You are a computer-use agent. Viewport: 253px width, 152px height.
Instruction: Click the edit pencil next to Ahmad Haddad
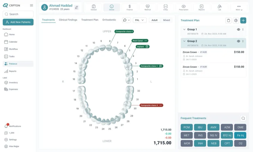[x=76, y=7]
